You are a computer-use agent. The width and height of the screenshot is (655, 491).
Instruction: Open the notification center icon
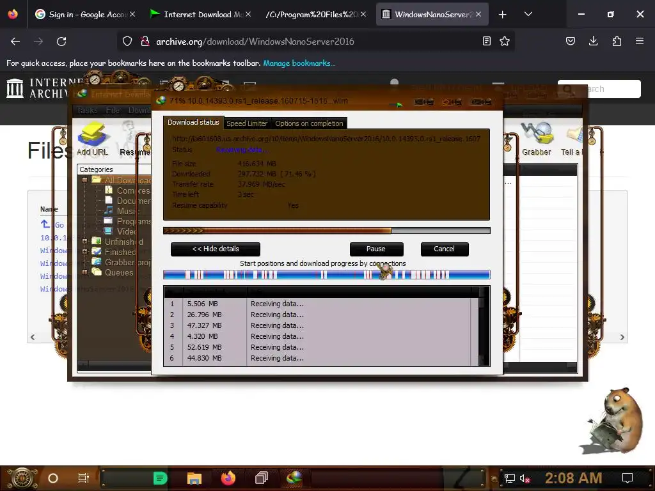(627, 478)
